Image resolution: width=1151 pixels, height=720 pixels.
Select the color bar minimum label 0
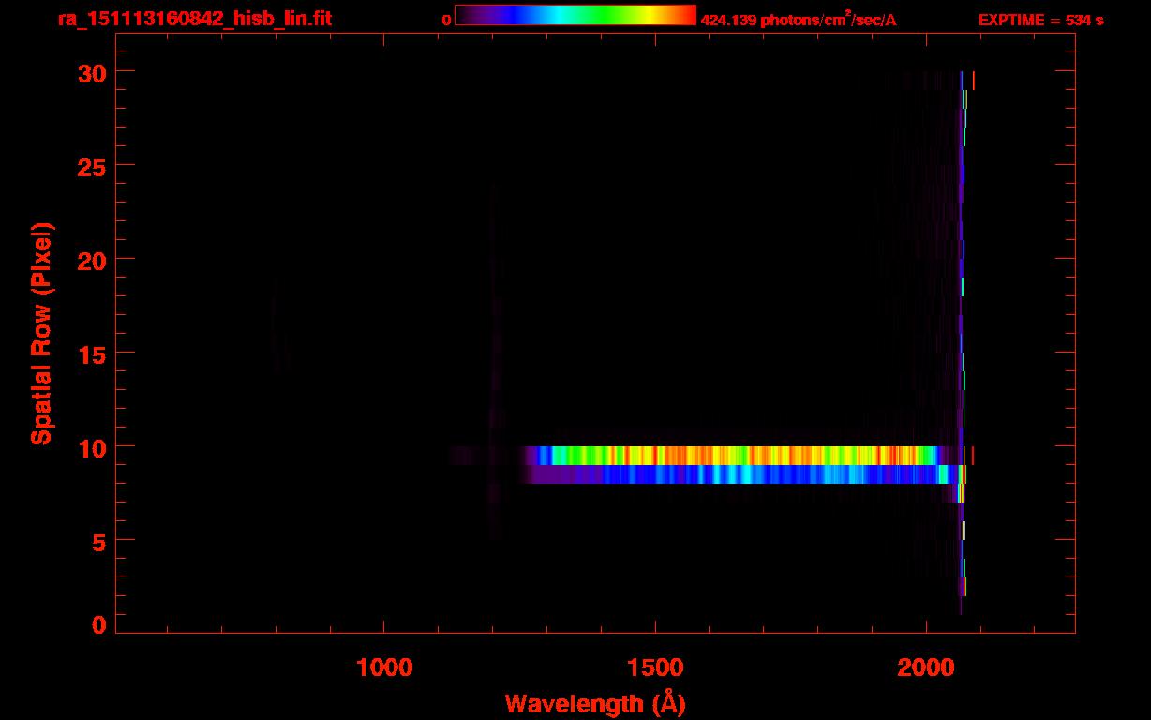click(x=447, y=21)
